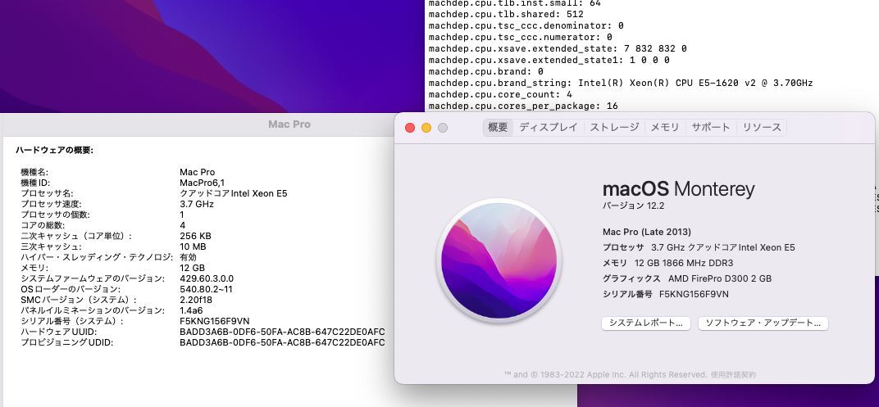The width and height of the screenshot is (879, 407).
Task: Click the メモリ 12 GB 1866 MHz DDR3 line
Action: point(667,263)
